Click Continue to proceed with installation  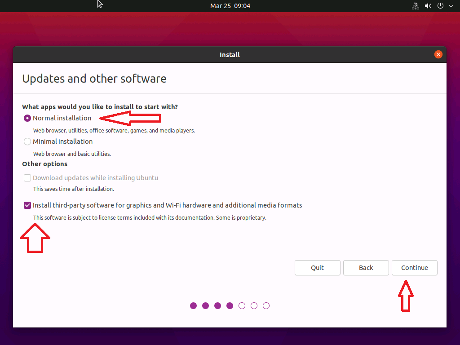414,268
